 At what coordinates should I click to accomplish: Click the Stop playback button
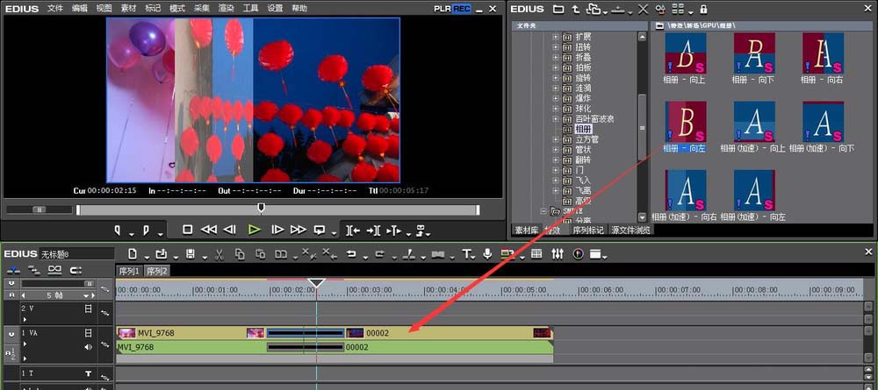188,230
